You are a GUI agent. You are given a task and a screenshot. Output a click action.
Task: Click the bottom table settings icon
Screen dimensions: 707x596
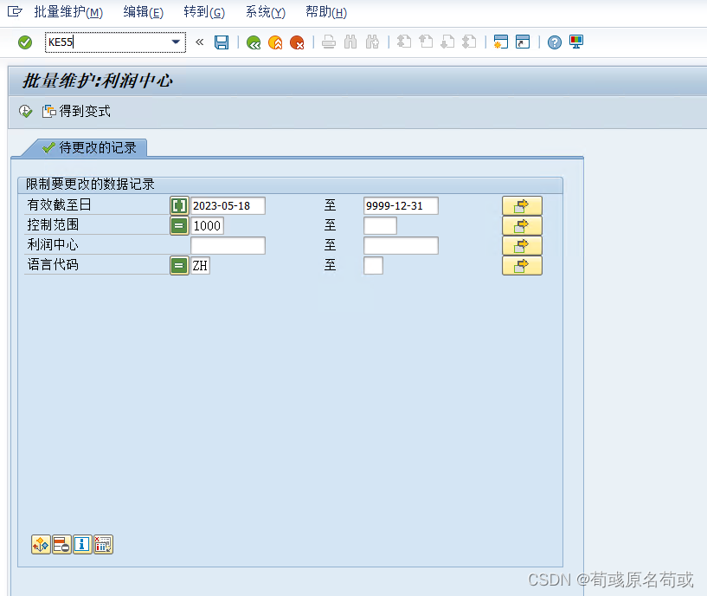(103, 545)
